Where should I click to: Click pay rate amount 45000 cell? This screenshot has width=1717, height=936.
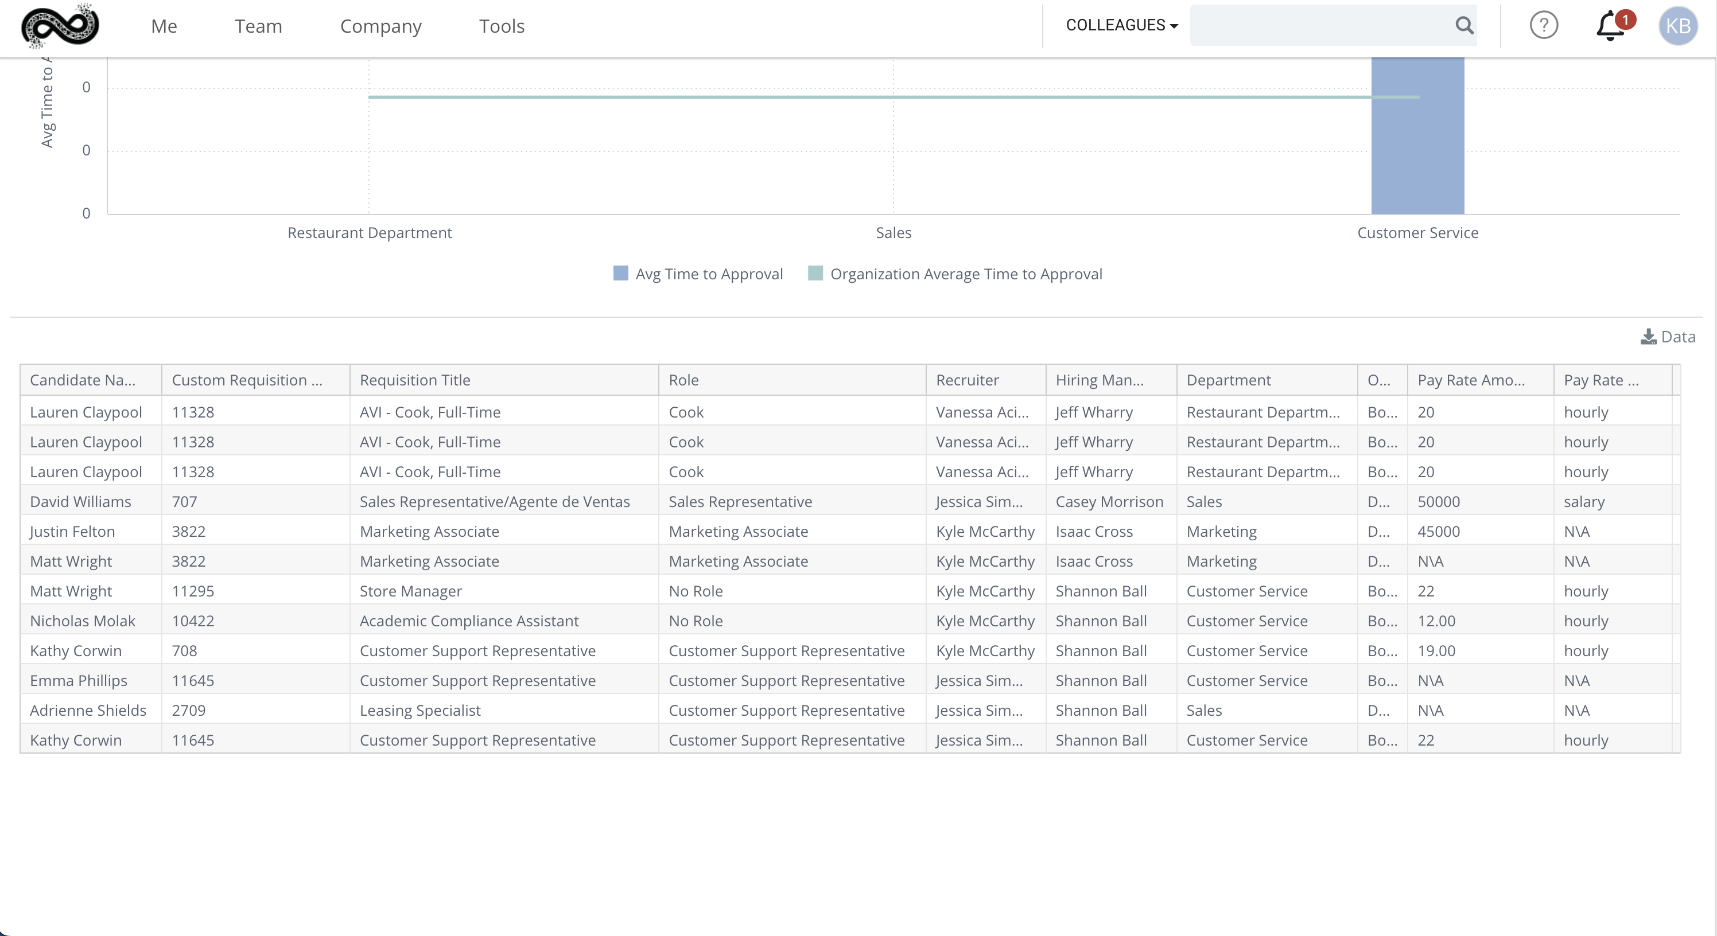click(x=1480, y=531)
